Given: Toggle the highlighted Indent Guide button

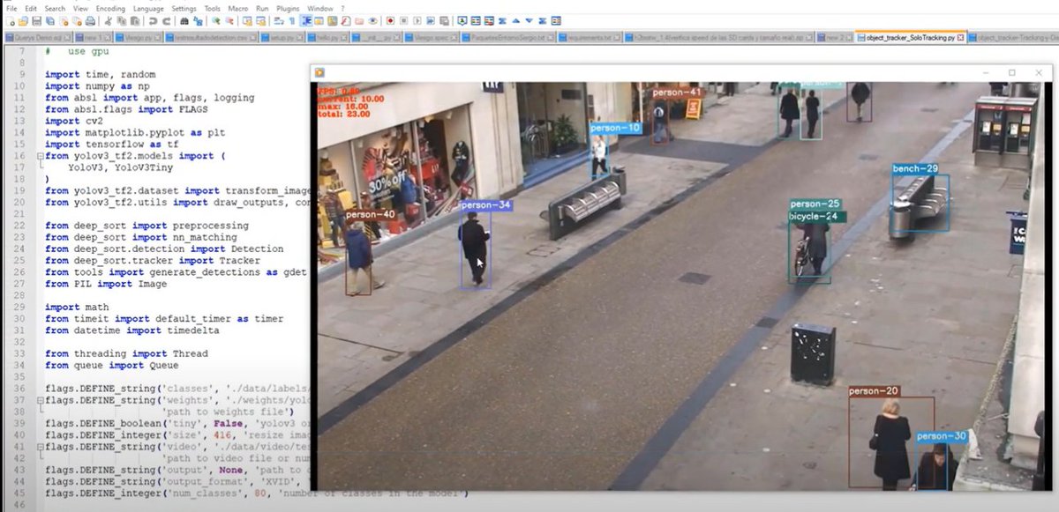Looking at the screenshot, I should point(306,20).
